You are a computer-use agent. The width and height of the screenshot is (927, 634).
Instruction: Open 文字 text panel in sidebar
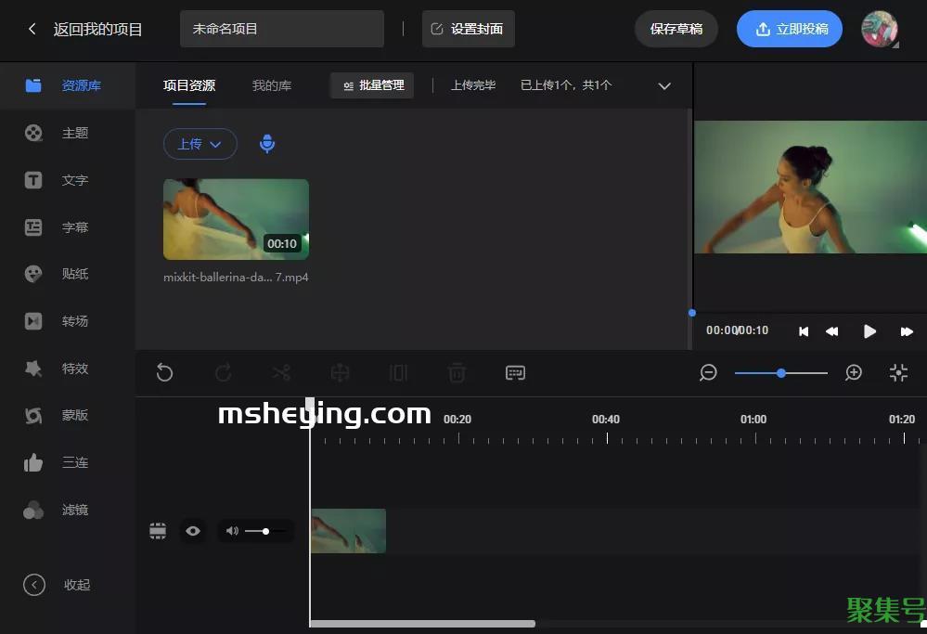point(68,180)
